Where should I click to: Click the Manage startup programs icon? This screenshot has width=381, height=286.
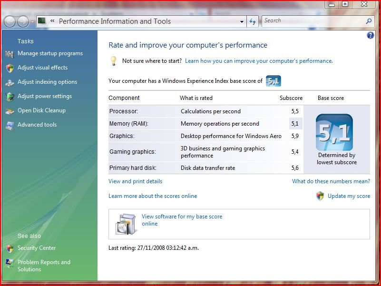tap(10, 54)
